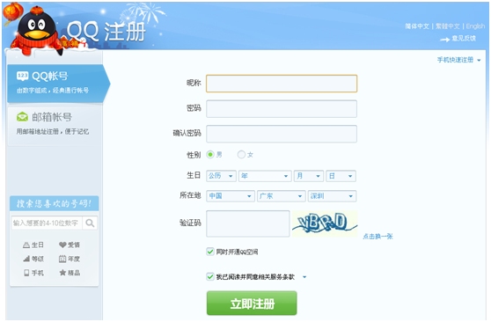Open the 年 birth year dropdown

point(265,176)
